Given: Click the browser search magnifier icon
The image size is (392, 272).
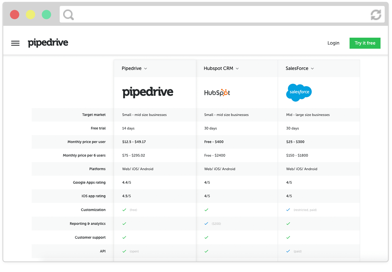Looking at the screenshot, I should tap(68, 15).
